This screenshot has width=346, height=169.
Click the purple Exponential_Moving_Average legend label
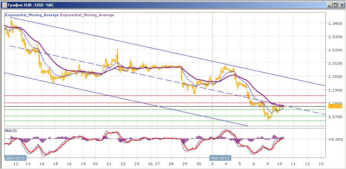click(x=87, y=15)
